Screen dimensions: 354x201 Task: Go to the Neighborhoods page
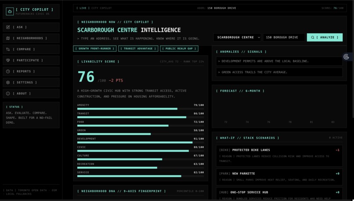(31, 38)
